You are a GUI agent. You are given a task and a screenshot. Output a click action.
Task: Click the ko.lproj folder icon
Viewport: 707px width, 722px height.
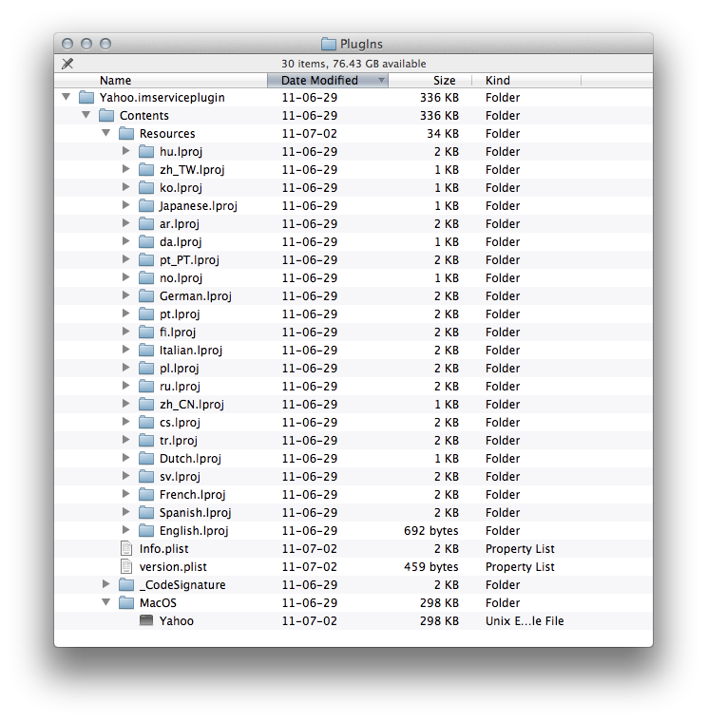pyautogui.click(x=146, y=188)
